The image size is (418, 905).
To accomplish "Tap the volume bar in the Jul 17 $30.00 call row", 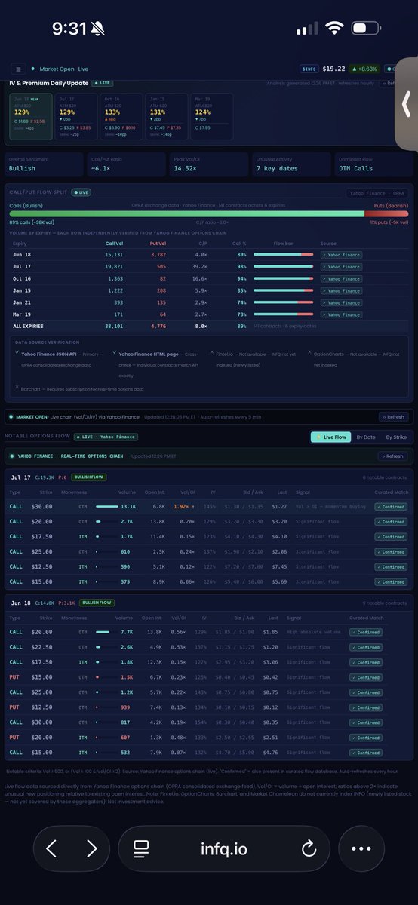I will tap(106, 507).
